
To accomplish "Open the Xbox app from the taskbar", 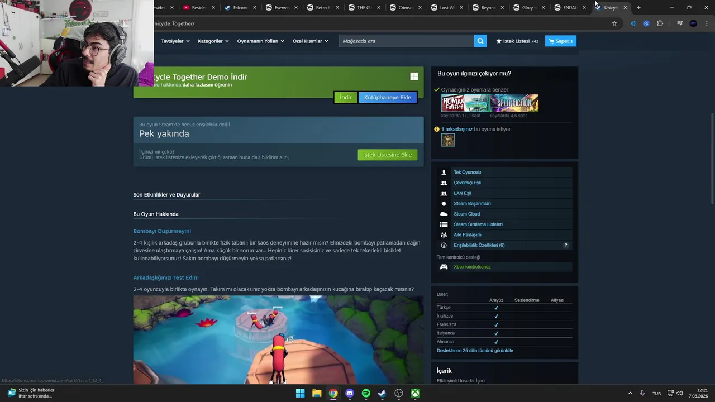I will click(x=416, y=393).
